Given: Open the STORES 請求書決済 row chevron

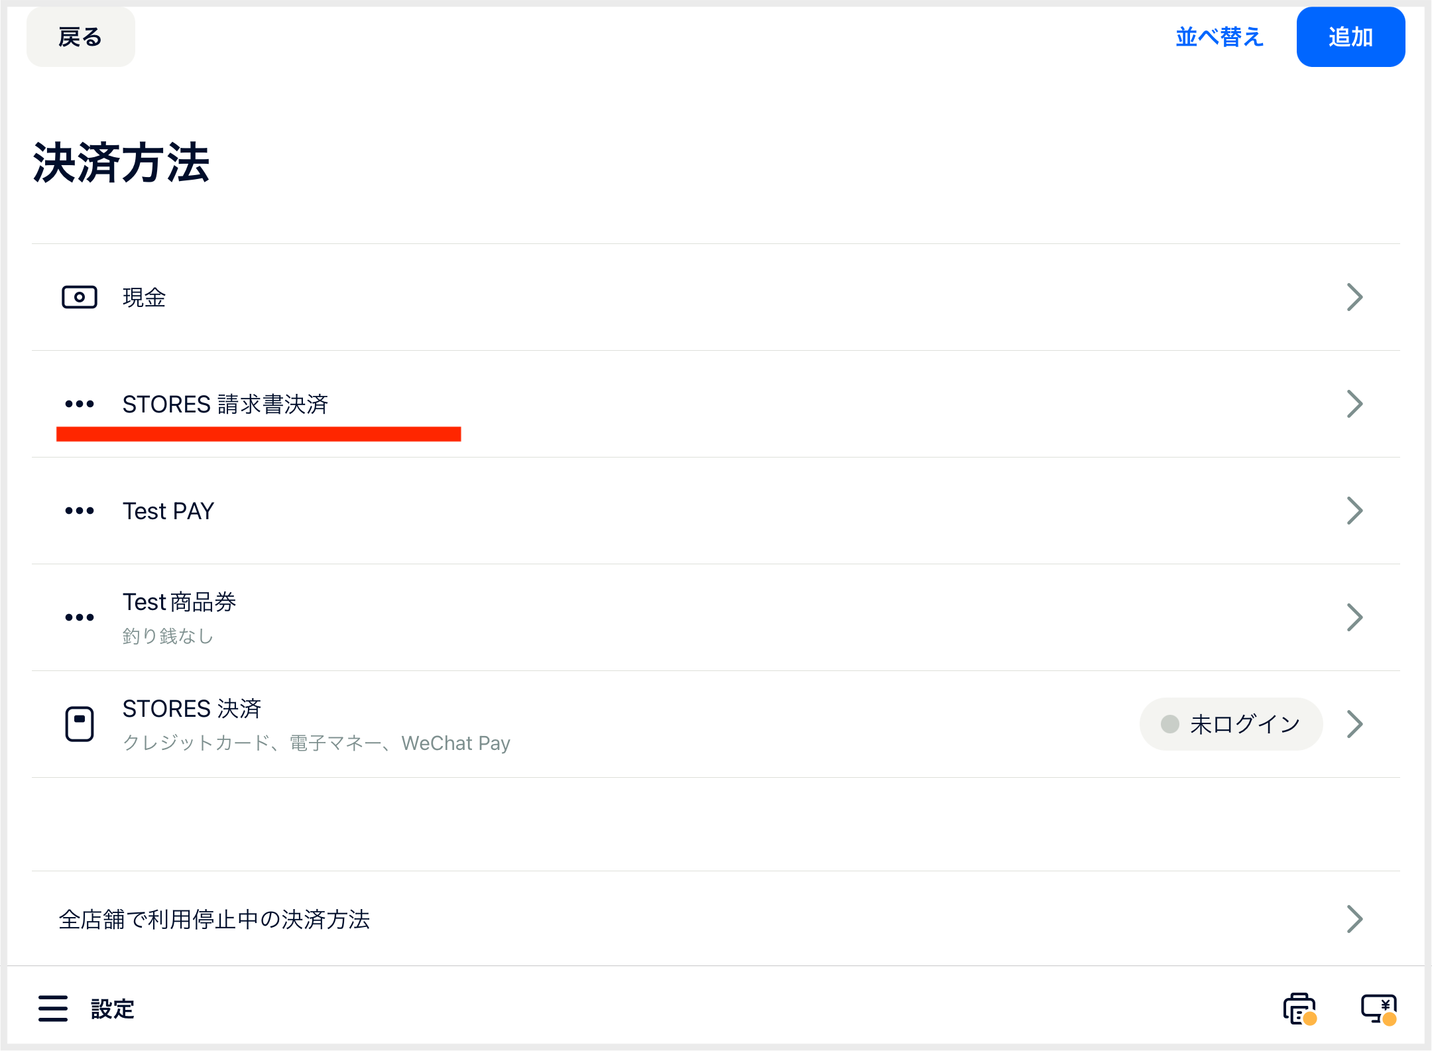Looking at the screenshot, I should (x=1354, y=404).
